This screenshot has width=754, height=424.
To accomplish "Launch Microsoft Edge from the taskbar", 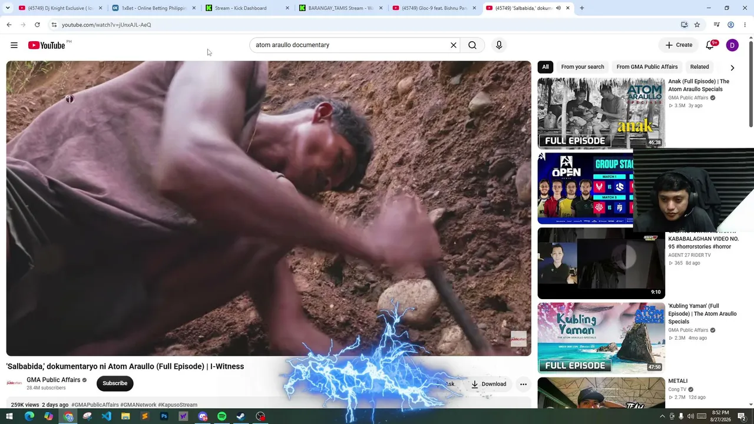I will (29, 416).
